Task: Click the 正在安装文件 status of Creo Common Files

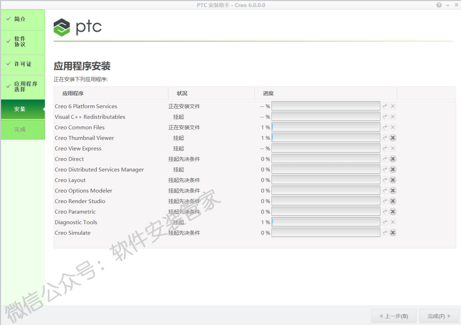Action: click(x=184, y=127)
